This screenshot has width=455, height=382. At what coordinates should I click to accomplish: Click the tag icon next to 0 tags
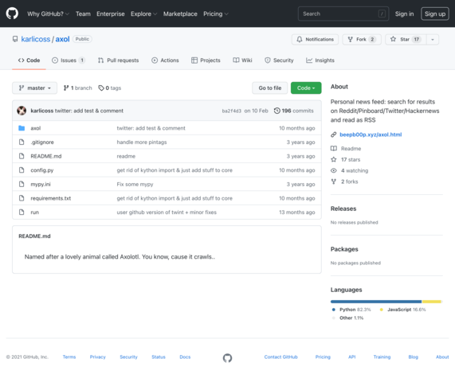click(x=101, y=88)
